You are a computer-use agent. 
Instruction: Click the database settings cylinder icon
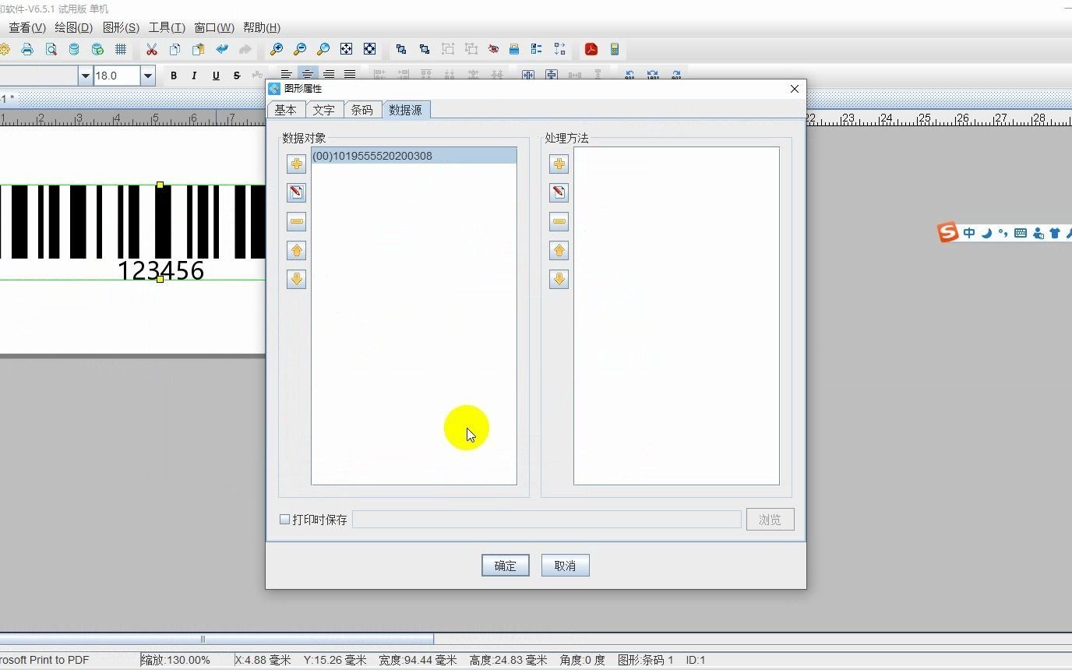74,49
